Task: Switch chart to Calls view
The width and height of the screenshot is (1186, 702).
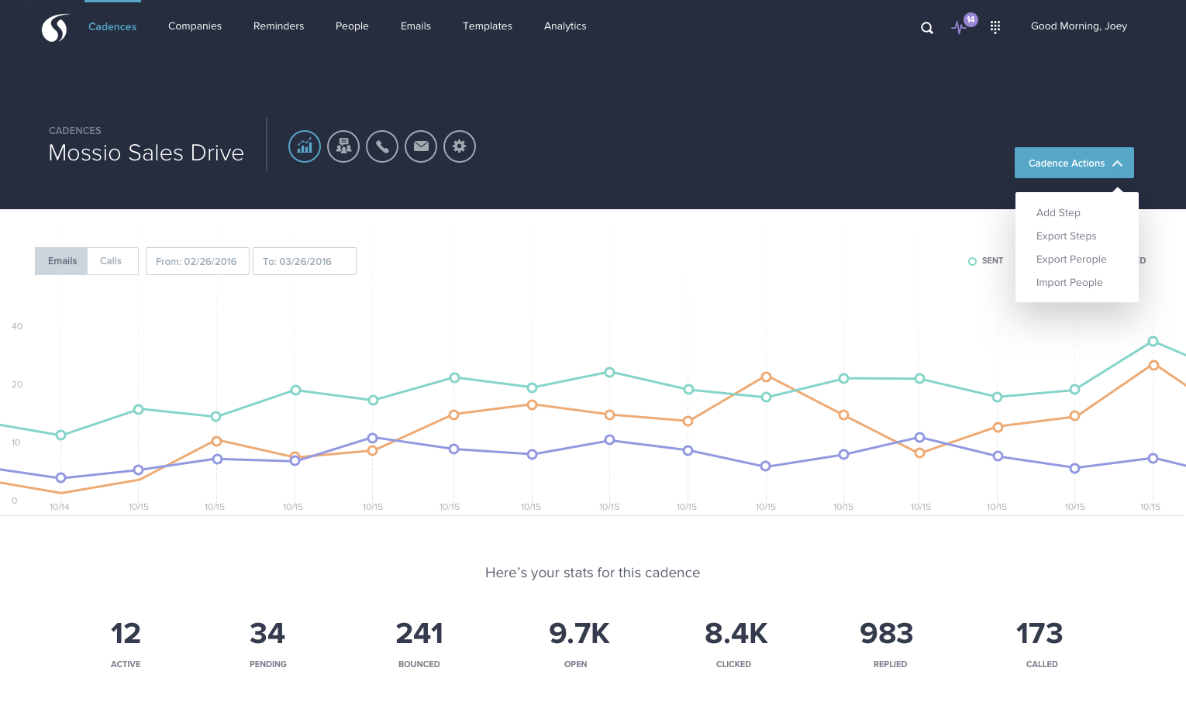Action: pos(112,261)
